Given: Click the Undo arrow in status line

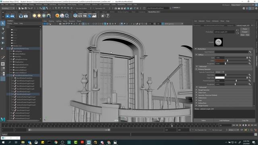Looking at the screenshot, I should 29,8.
